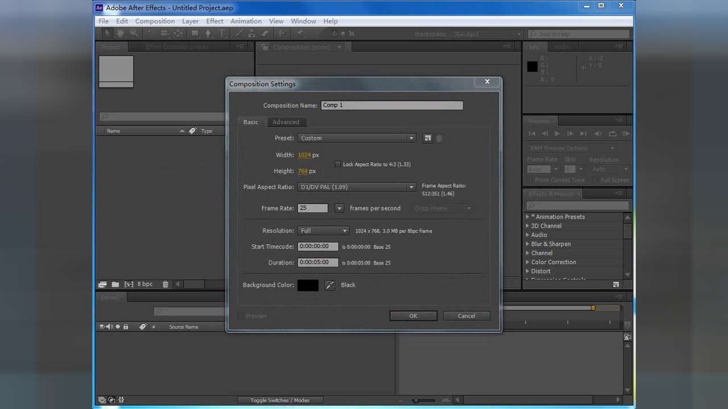Toggle loop option in Preview panel
Viewport: 728px width, 409px height.
click(x=613, y=133)
